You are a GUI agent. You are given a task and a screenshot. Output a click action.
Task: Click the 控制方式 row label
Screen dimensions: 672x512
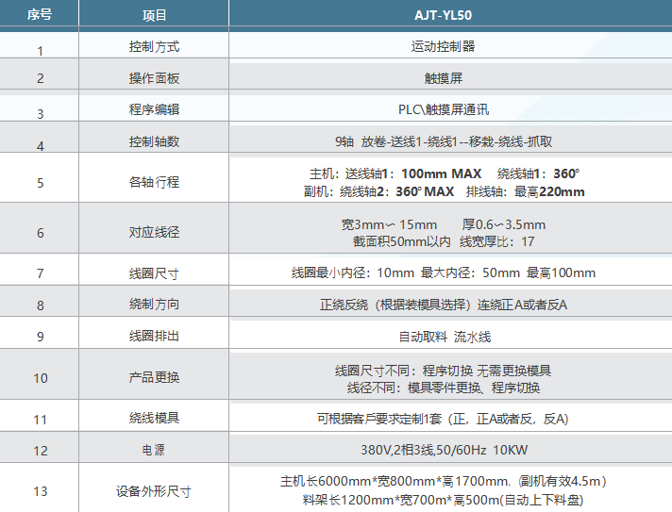coord(154,45)
